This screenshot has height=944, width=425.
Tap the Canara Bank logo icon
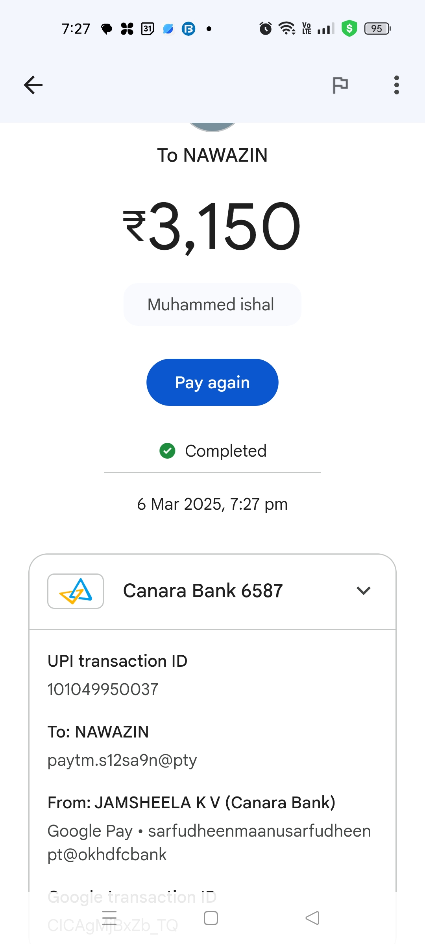(x=76, y=591)
